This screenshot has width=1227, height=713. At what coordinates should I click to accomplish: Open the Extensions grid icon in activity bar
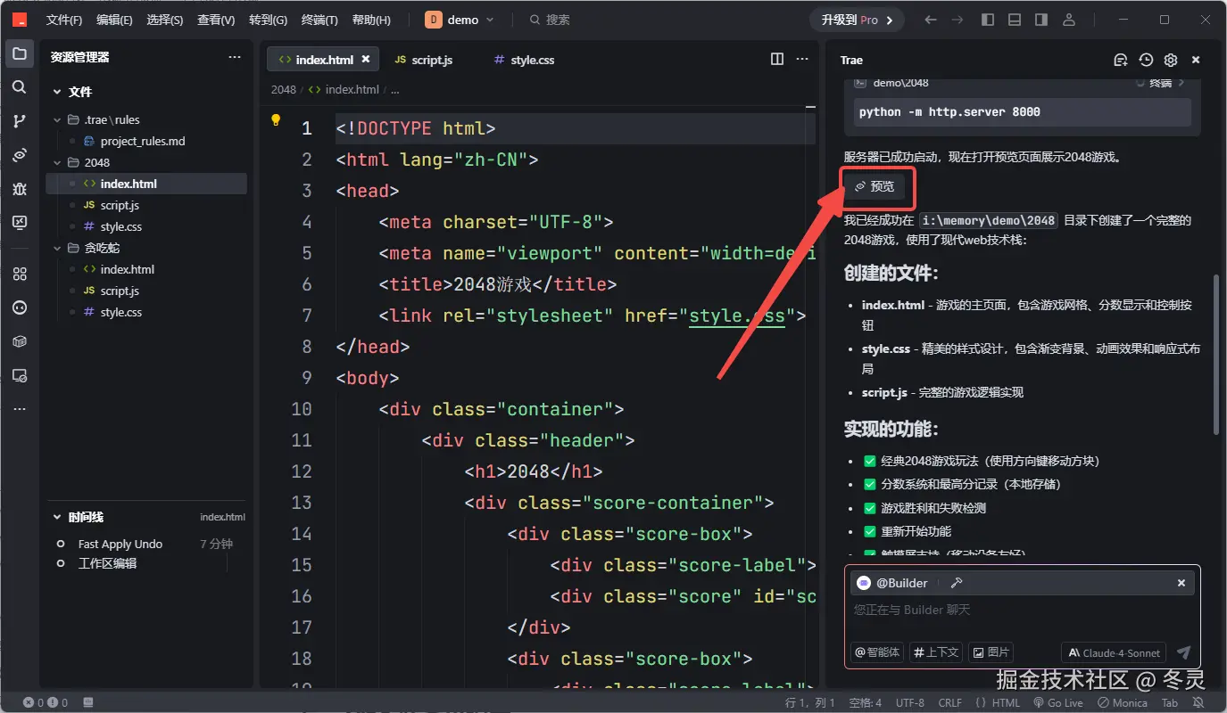click(x=19, y=274)
